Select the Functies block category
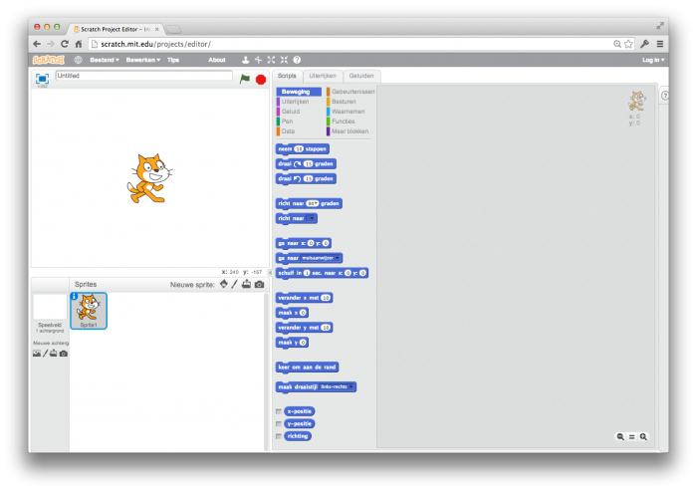The height and width of the screenshot is (492, 697). pos(343,122)
